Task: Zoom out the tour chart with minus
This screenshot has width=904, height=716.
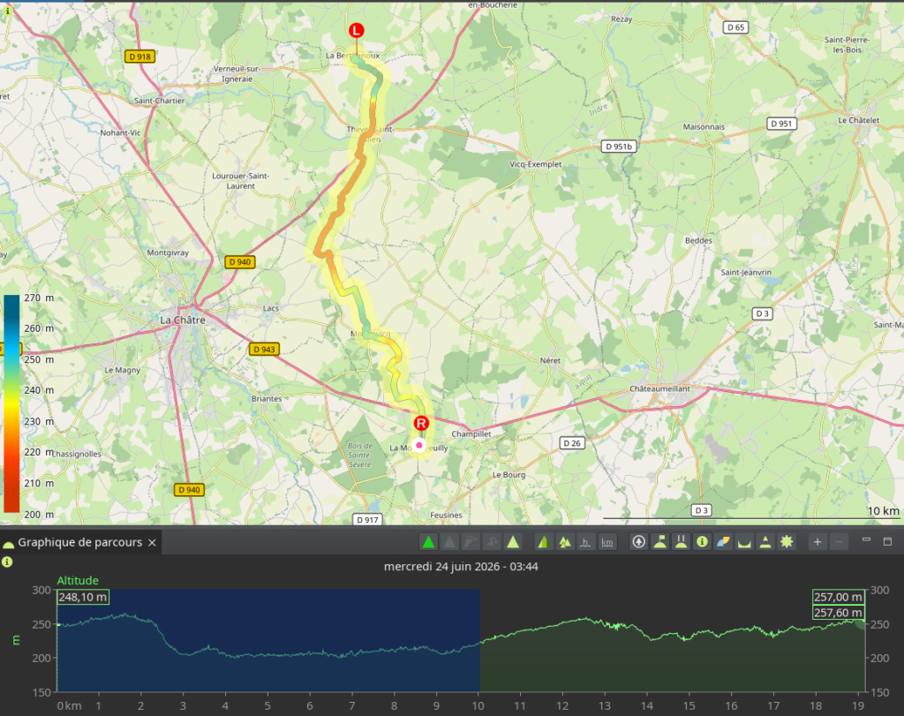Action: tap(839, 542)
